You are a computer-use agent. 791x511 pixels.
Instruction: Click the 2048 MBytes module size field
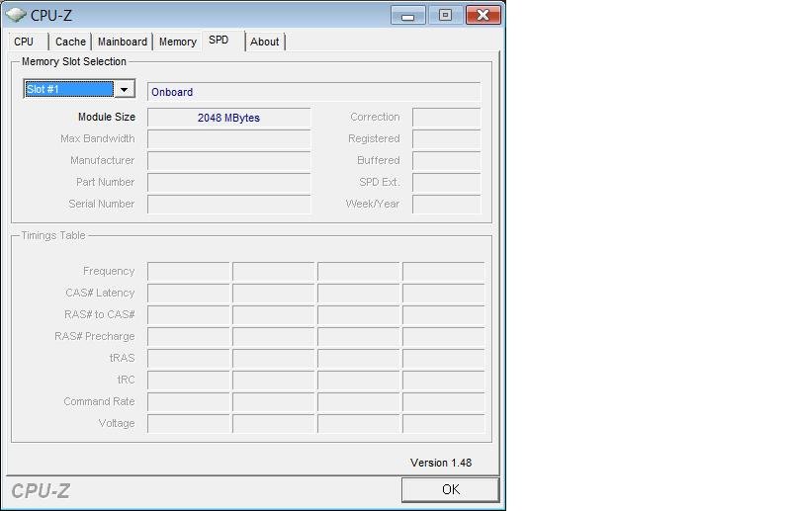pyautogui.click(x=229, y=118)
